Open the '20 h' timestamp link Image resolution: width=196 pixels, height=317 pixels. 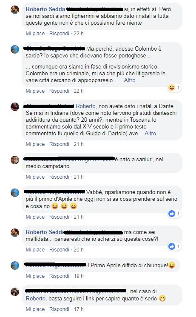(x=79, y=250)
